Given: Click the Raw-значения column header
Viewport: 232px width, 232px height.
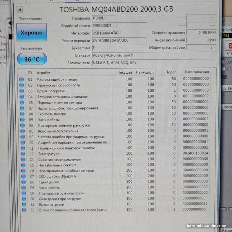Looking at the screenshot, I should pyautogui.click(x=197, y=72).
